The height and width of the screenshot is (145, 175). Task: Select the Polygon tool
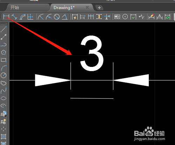tap(3, 52)
